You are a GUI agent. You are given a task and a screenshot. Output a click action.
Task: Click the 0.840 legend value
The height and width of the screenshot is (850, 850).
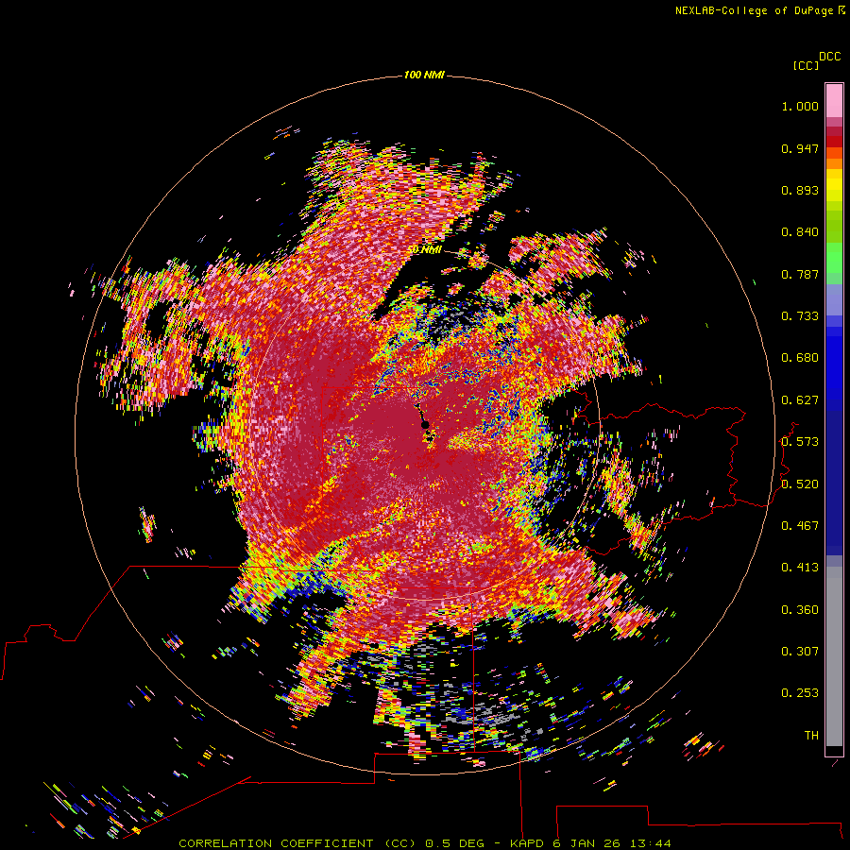tap(800, 232)
